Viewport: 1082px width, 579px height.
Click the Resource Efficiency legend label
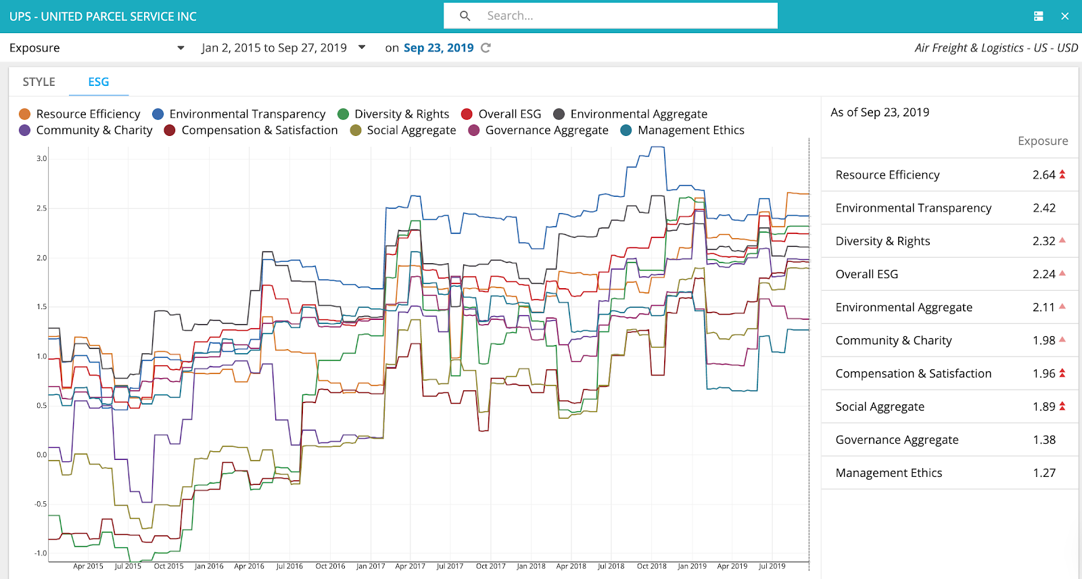tap(89, 114)
